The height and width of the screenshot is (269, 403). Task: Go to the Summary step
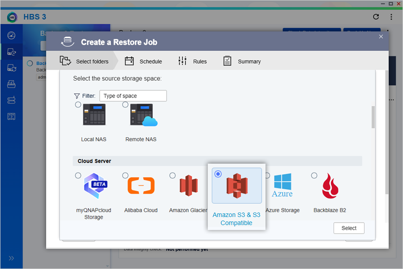[242, 61]
